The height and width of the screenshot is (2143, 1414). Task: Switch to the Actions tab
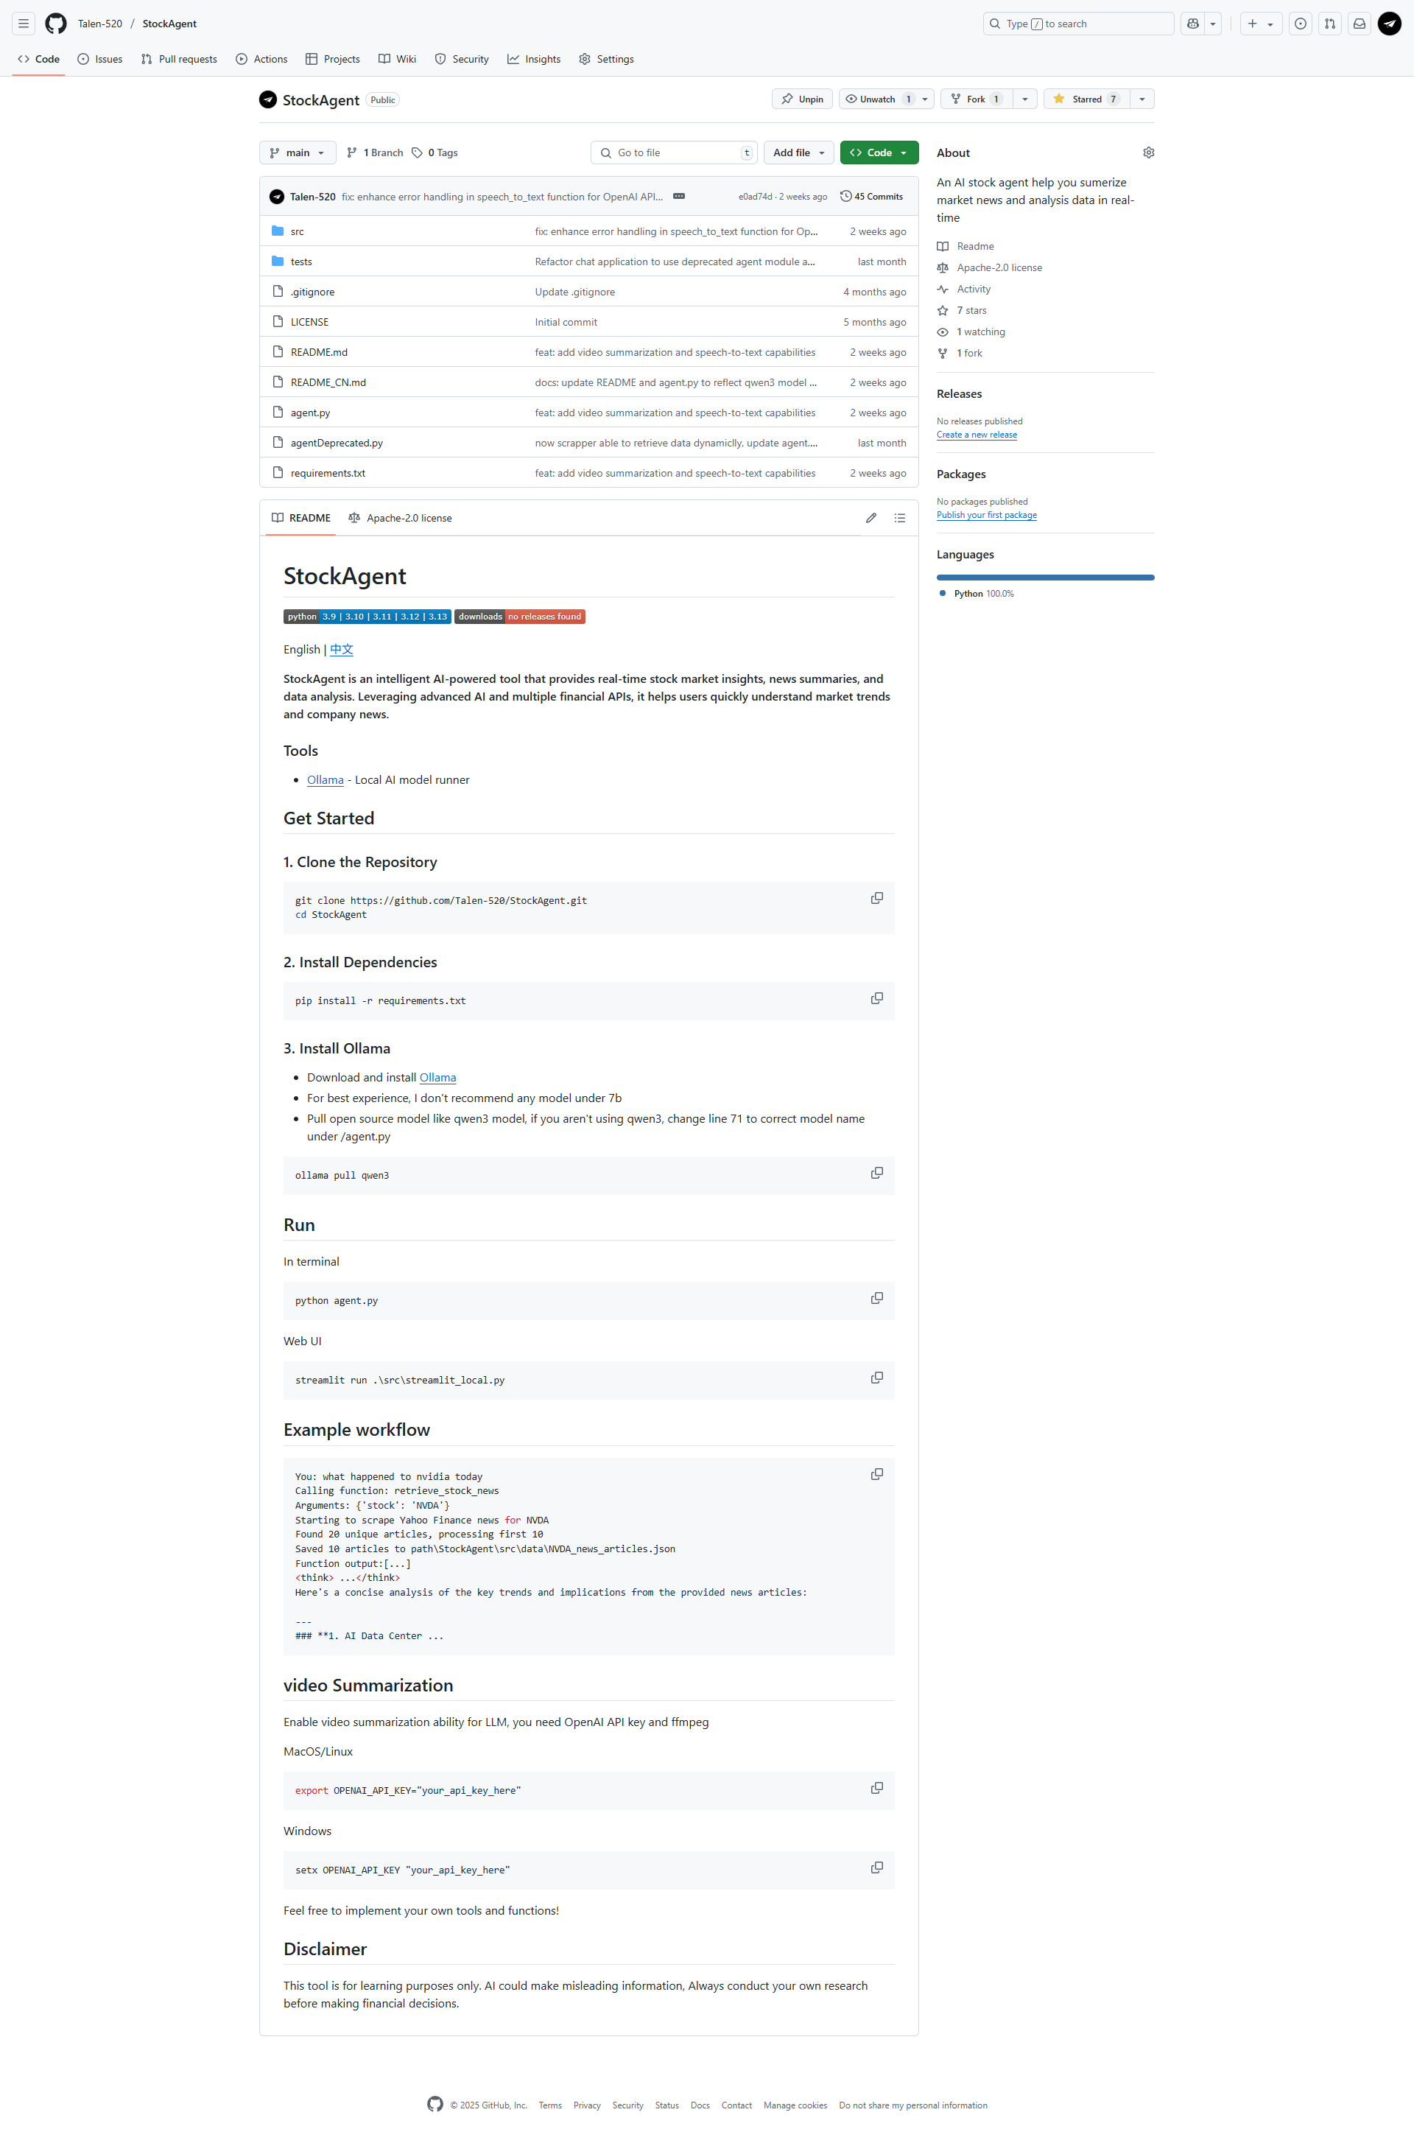click(261, 59)
